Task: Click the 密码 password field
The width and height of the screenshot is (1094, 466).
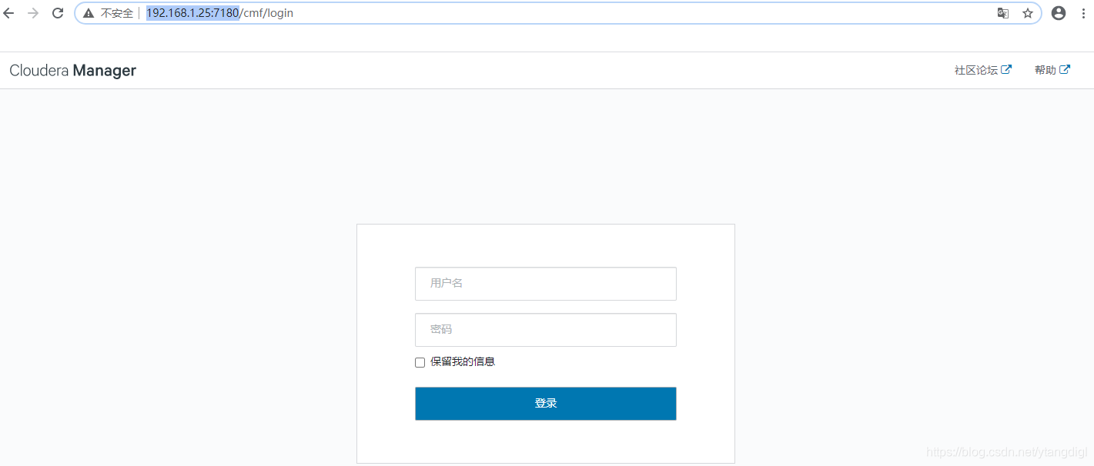Action: click(545, 329)
